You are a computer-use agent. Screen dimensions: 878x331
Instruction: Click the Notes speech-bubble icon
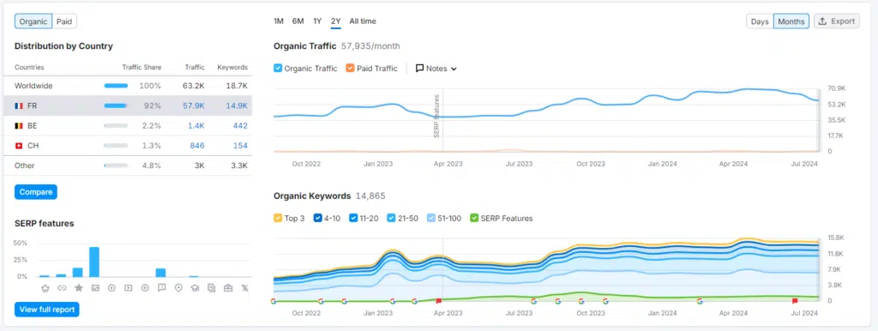419,69
